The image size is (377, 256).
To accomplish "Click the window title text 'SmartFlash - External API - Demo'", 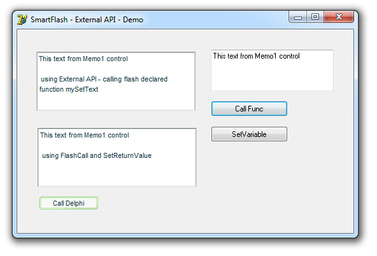I will coord(87,20).
